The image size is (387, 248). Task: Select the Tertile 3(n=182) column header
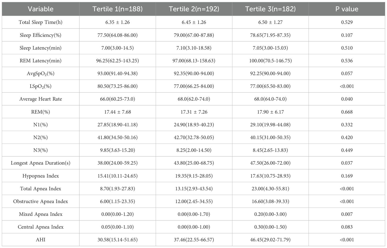pyautogui.click(x=270, y=9)
